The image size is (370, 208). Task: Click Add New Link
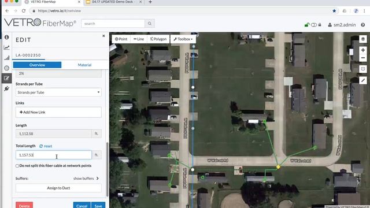coord(58,112)
